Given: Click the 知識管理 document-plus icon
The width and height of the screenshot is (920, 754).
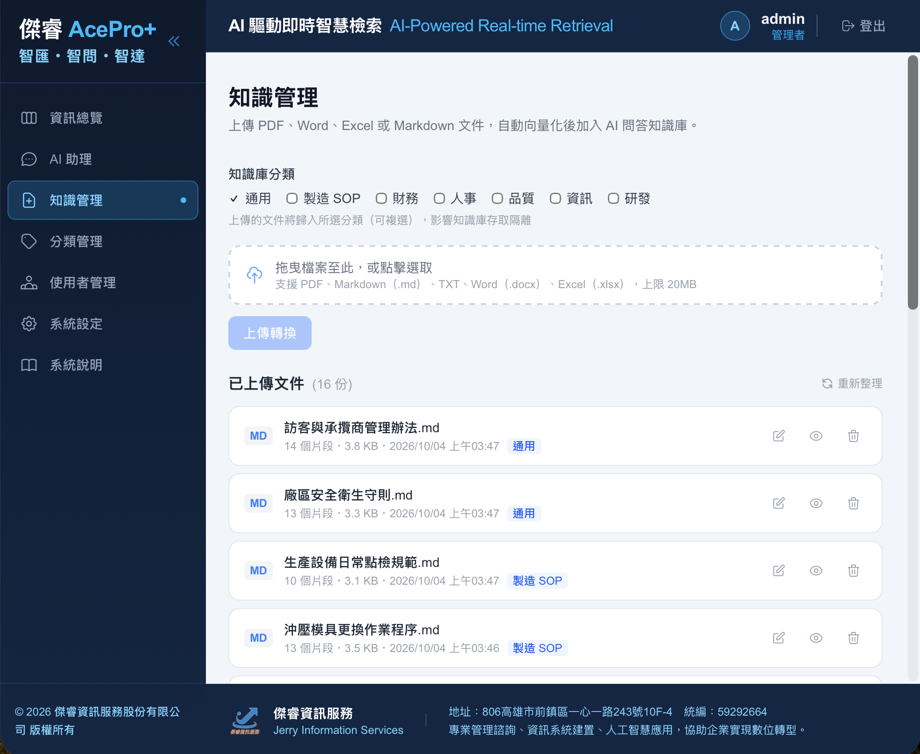Looking at the screenshot, I should pyautogui.click(x=29, y=200).
